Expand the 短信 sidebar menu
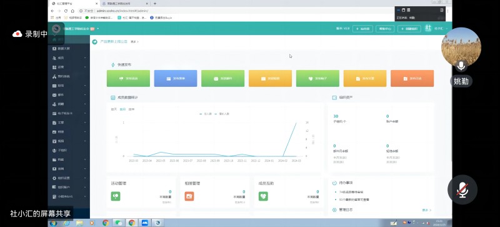 pos(69,86)
